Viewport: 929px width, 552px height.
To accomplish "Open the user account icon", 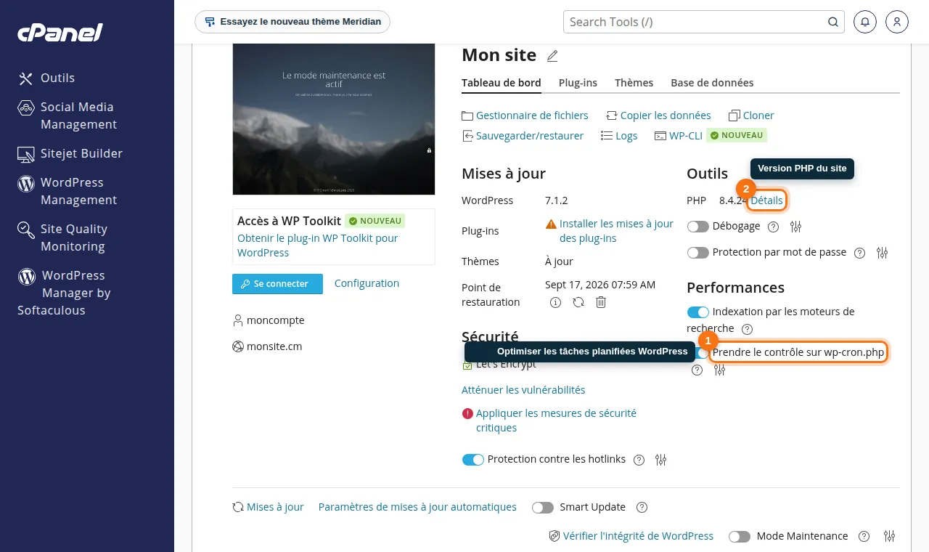I will pos(897,22).
